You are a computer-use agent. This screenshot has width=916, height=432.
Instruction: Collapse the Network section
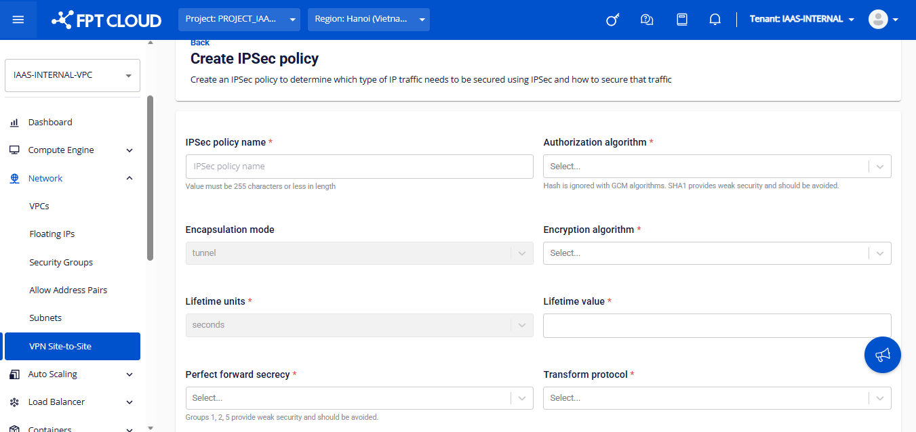pyautogui.click(x=130, y=179)
